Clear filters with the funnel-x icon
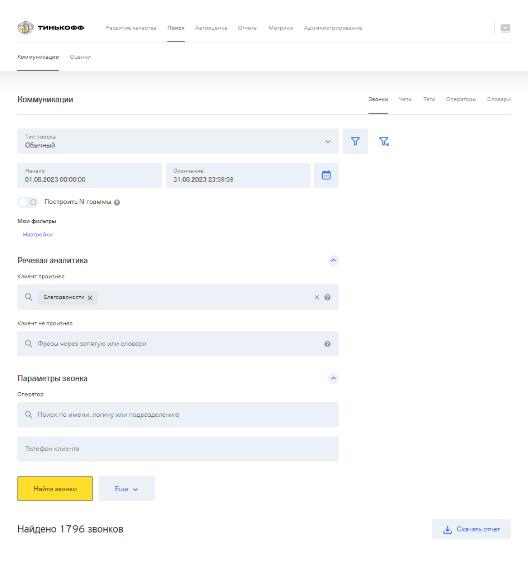Viewport: 528px width, 565px height. [x=384, y=141]
